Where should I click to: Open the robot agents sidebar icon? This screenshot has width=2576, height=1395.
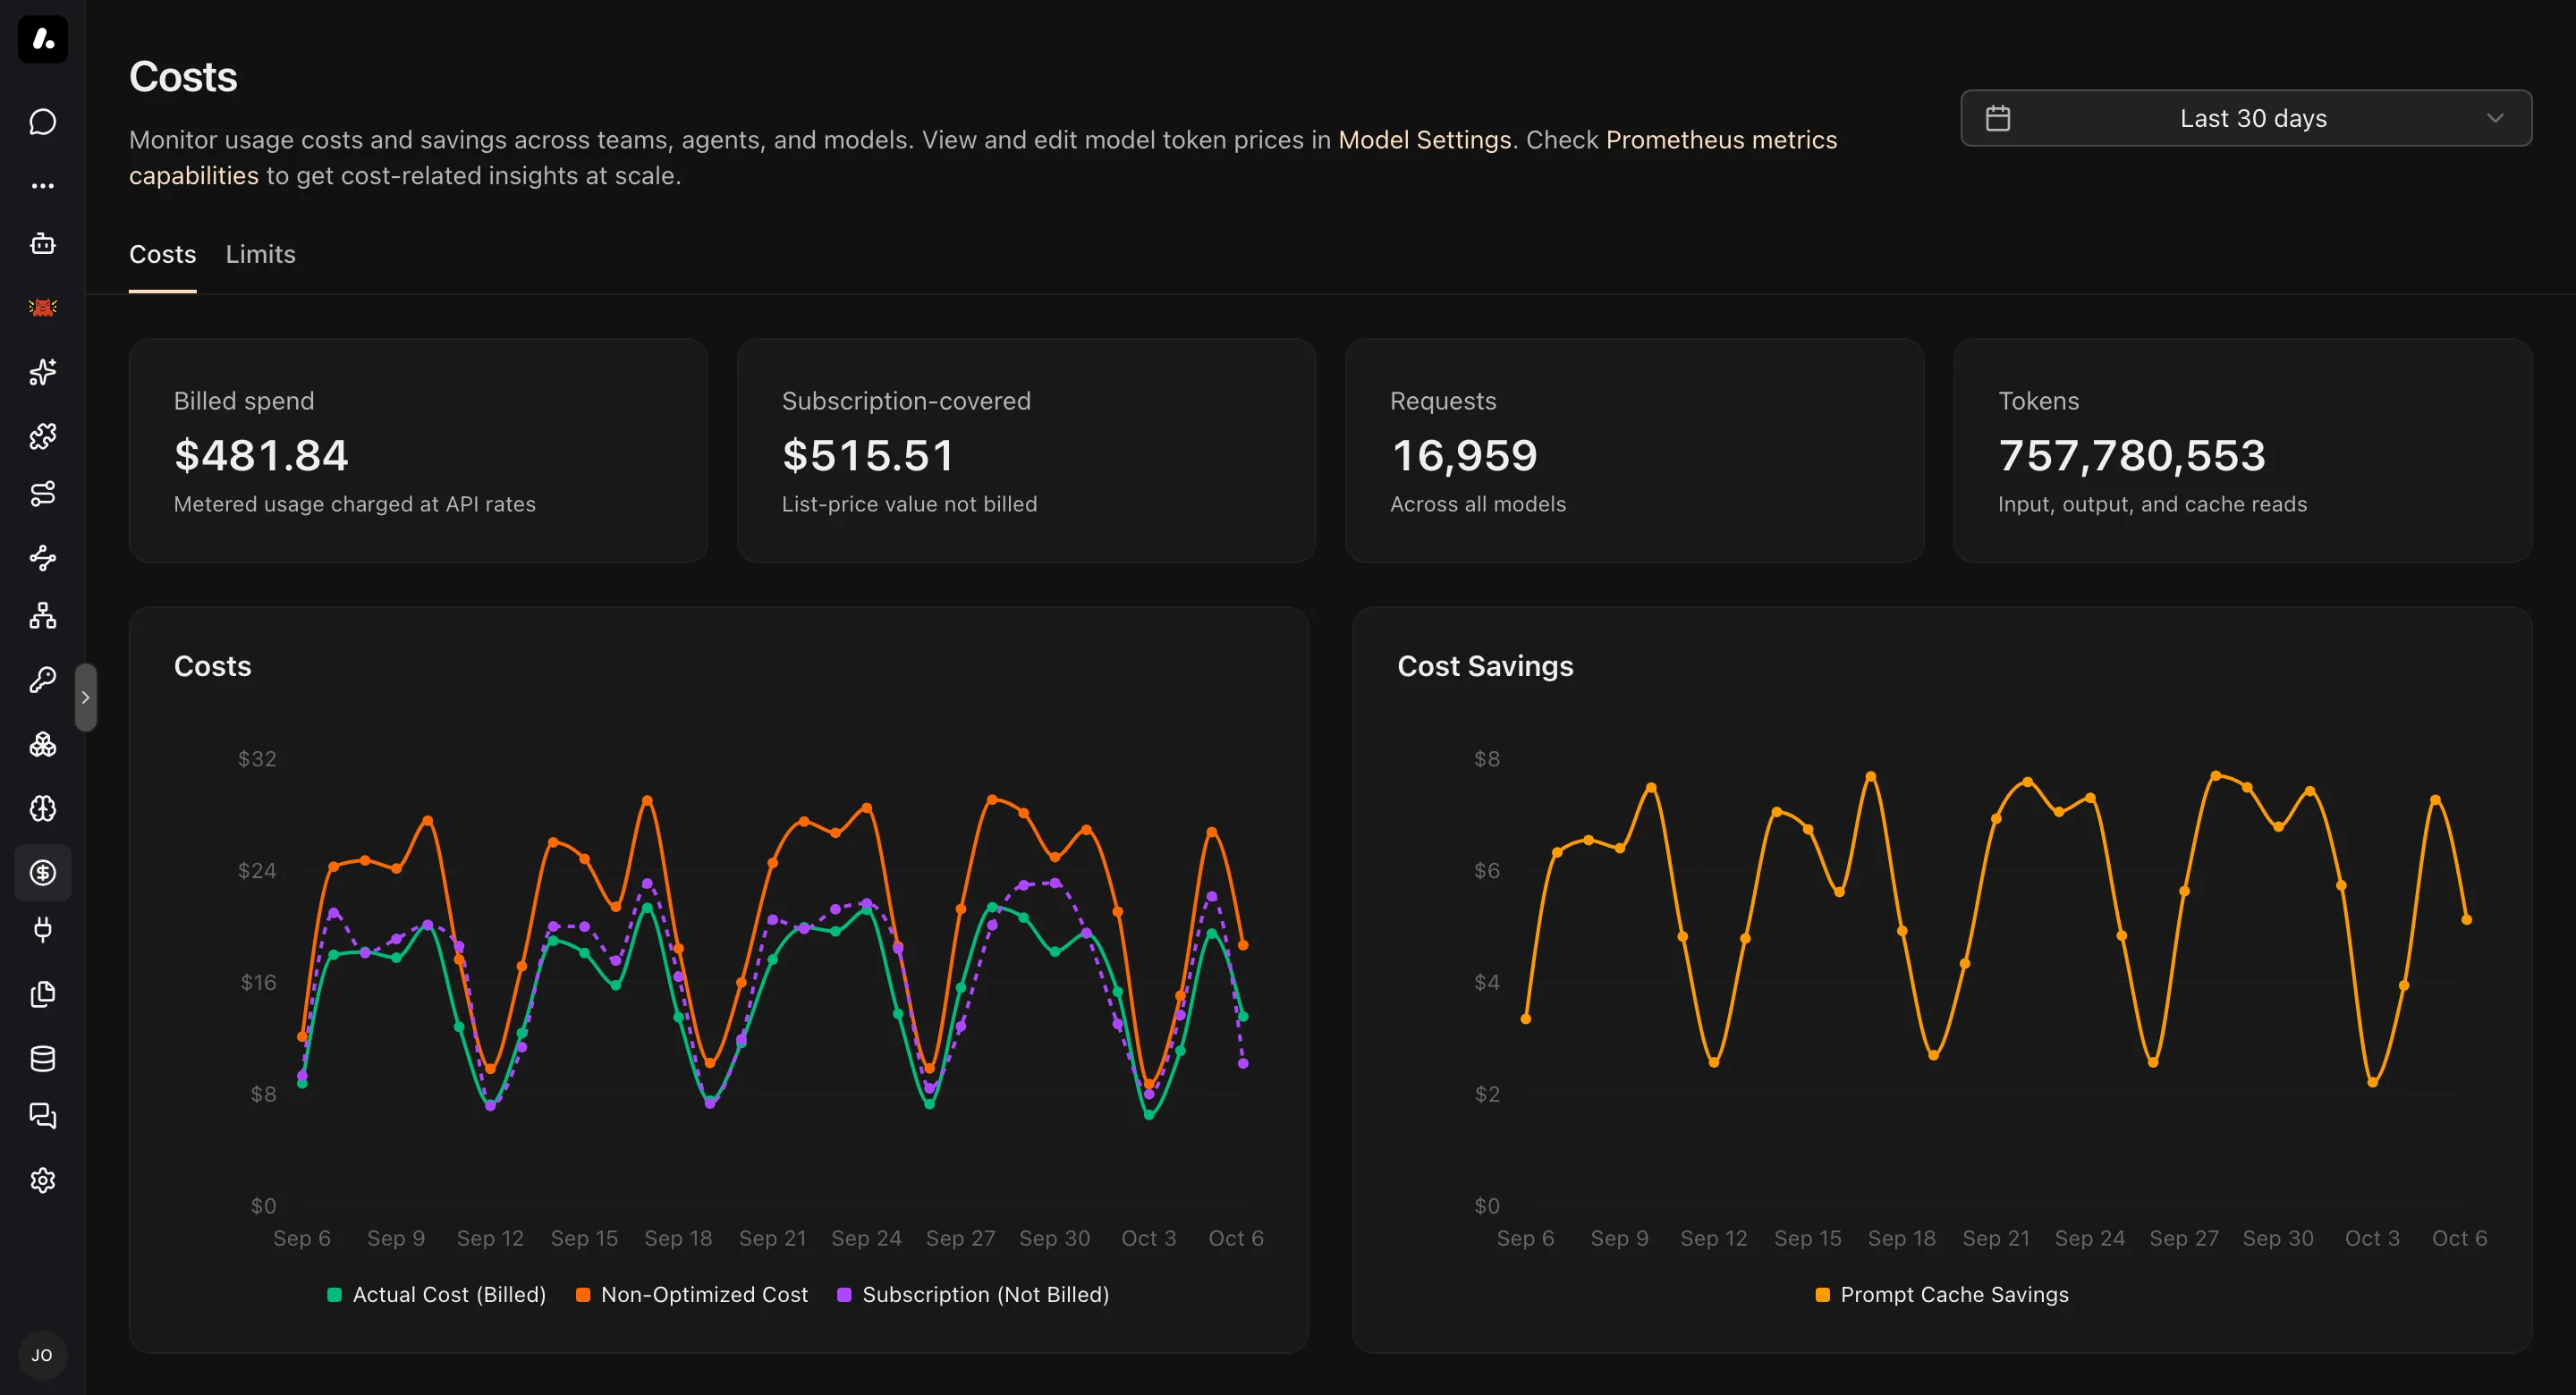(43, 244)
